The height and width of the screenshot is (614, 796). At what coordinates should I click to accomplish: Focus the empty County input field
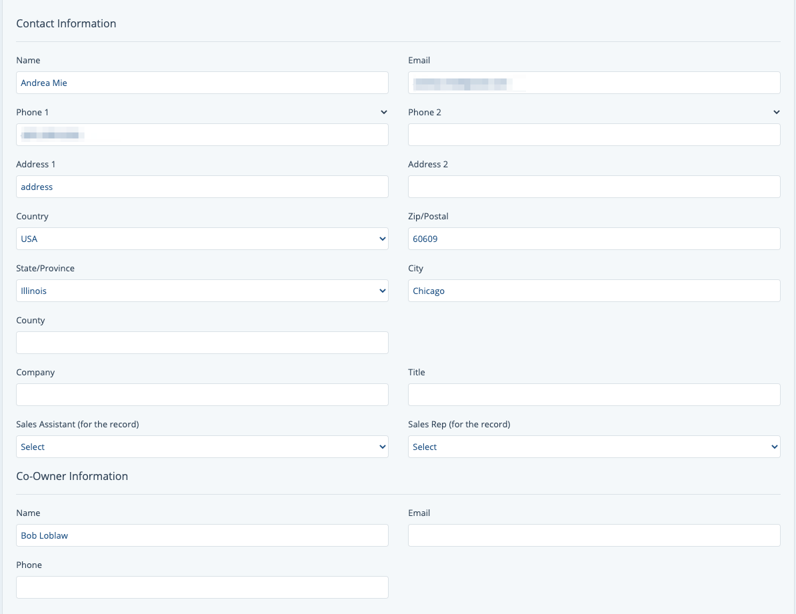(x=202, y=343)
